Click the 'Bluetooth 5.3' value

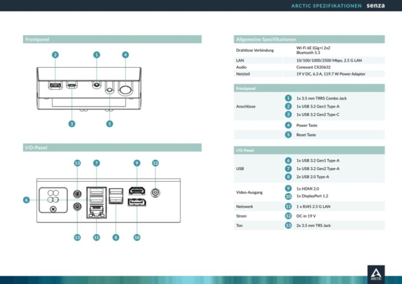pos(308,52)
